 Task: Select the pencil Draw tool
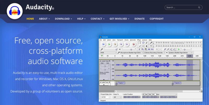147,43
